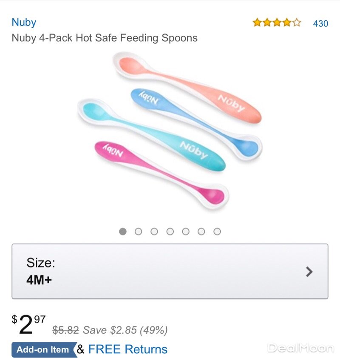Switch to the third carousel dot
Screen dimensions: 340x358
(x=154, y=231)
